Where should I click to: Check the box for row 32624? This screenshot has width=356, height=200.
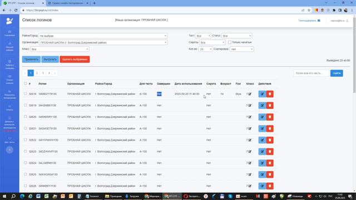tap(26, 163)
